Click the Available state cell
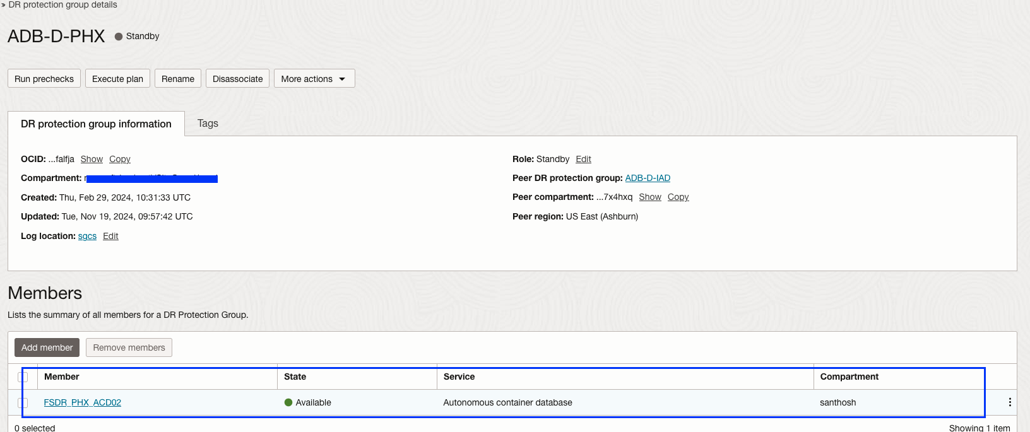This screenshot has height=432, width=1030. tap(308, 402)
